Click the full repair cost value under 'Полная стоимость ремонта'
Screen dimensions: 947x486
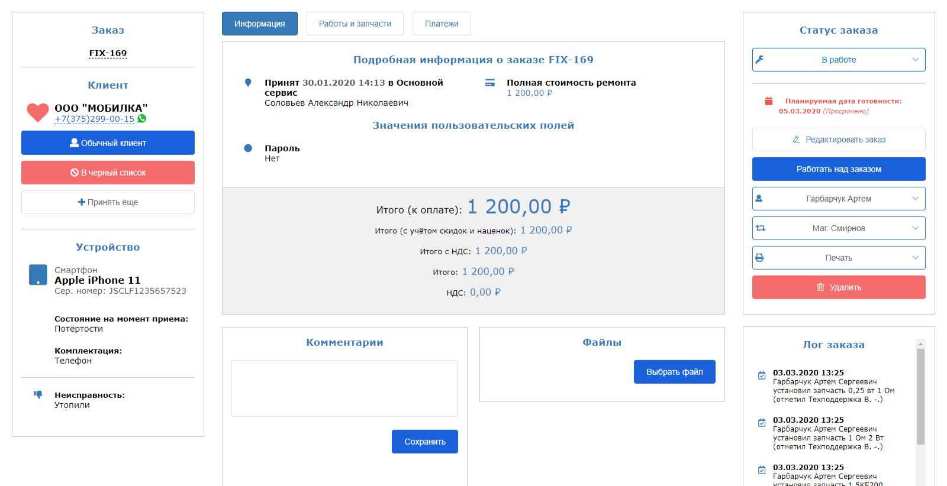pyautogui.click(x=529, y=93)
